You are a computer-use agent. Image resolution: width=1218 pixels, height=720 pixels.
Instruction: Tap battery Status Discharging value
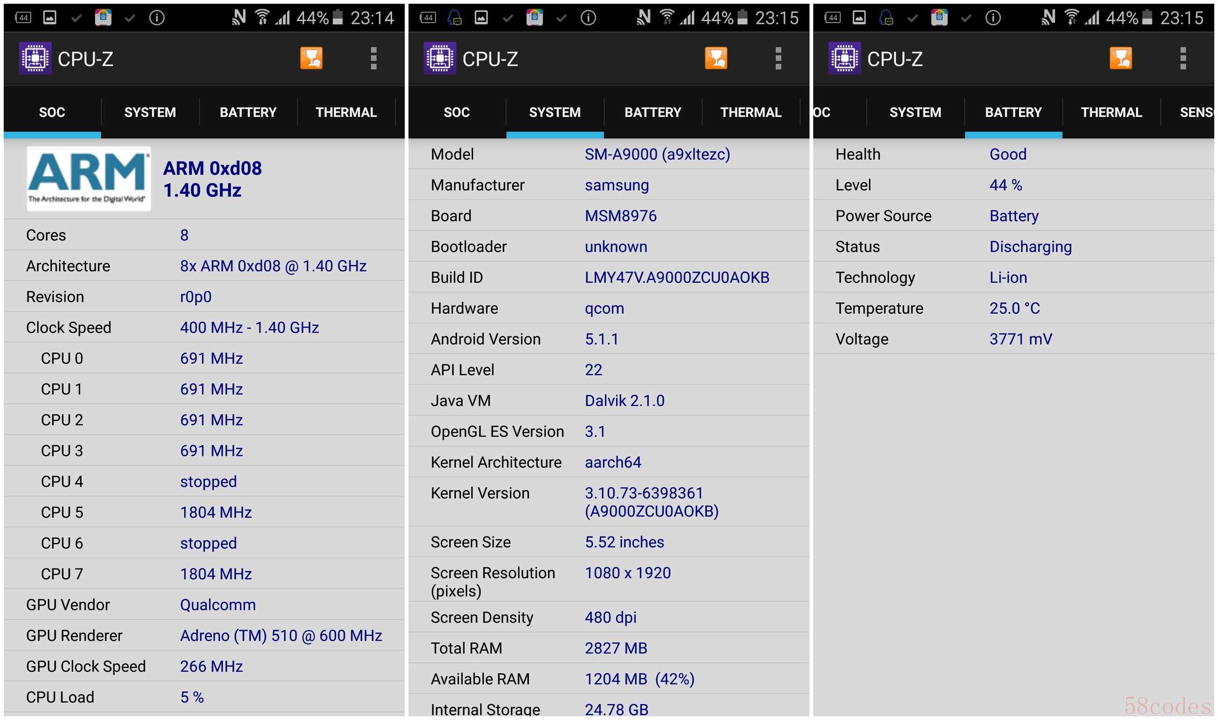pyautogui.click(x=1031, y=247)
